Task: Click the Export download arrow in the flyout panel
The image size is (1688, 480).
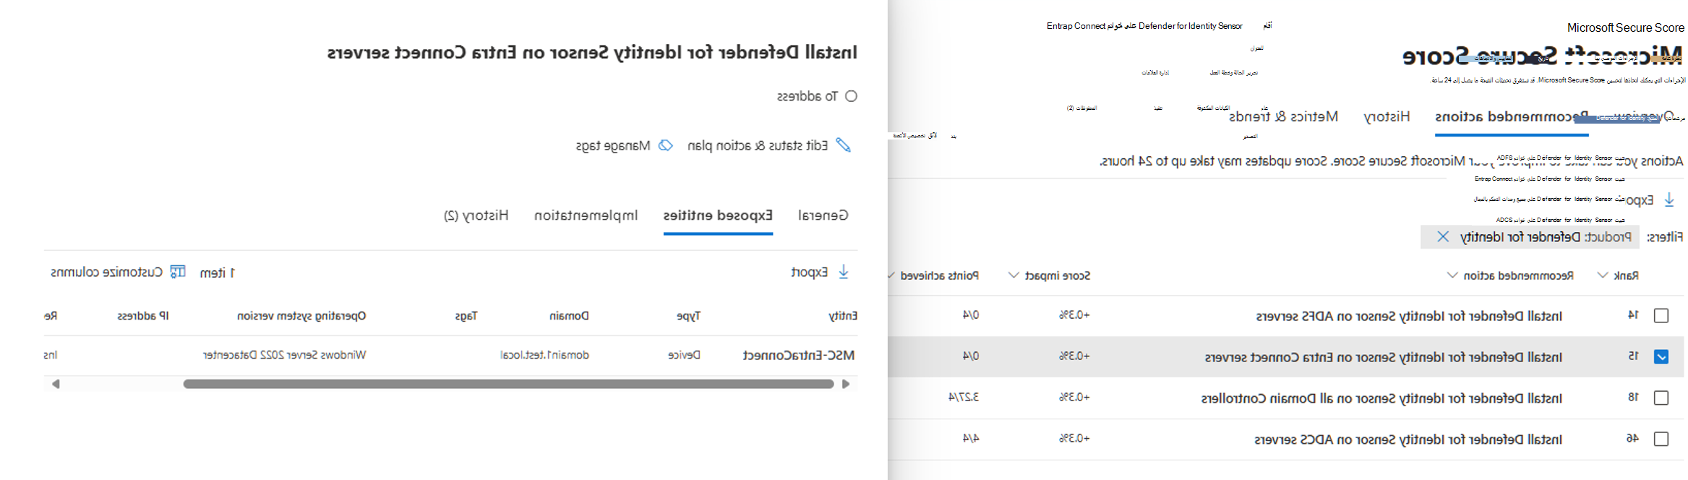Action: pos(843,272)
